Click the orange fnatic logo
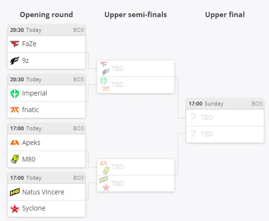 [15, 110]
